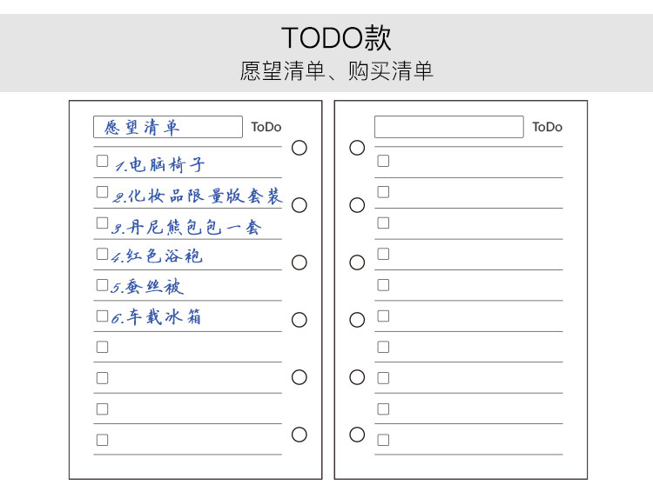Check the box beside 电脑椅子
Viewport: 653px width, 485px height.
(102, 161)
